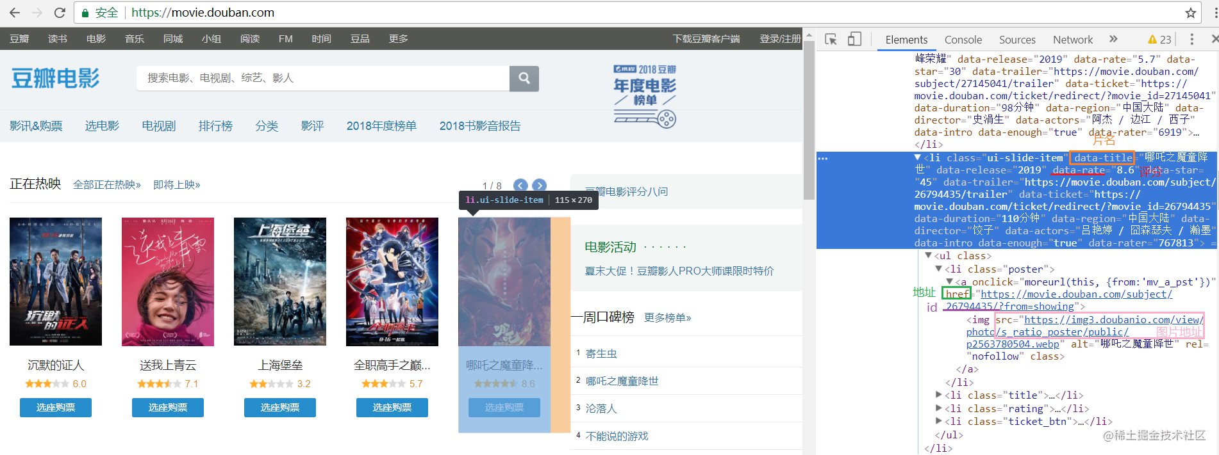This screenshot has height=455, width=1219.
Task: Click the 上海堡垒 movie title
Action: click(x=280, y=365)
